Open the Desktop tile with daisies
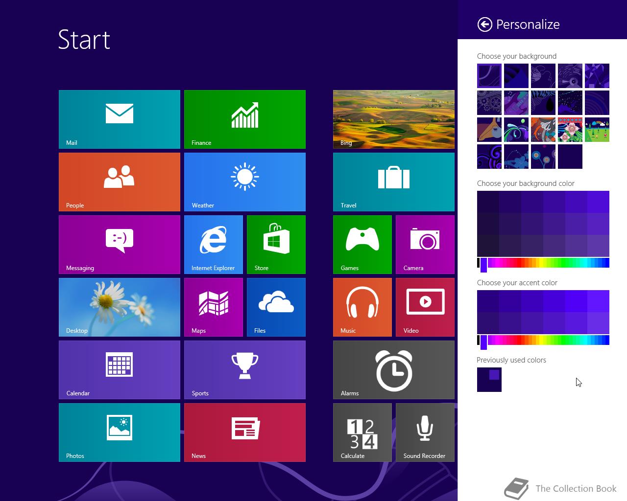Viewport: 627px width, 501px height. pyautogui.click(x=120, y=307)
